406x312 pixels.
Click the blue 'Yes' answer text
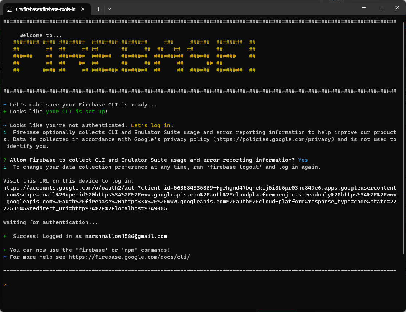point(303,160)
